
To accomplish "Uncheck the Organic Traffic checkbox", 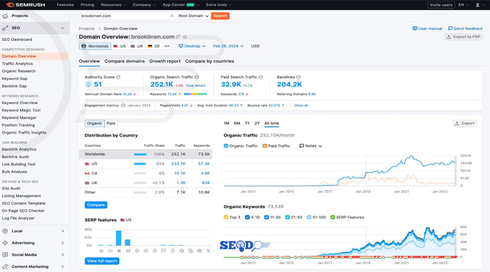I will [226, 146].
